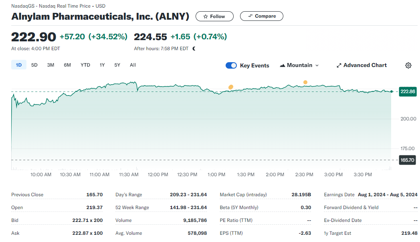The height and width of the screenshot is (242, 420).
Task: Show the 6M chart range
Action: pyautogui.click(x=67, y=65)
